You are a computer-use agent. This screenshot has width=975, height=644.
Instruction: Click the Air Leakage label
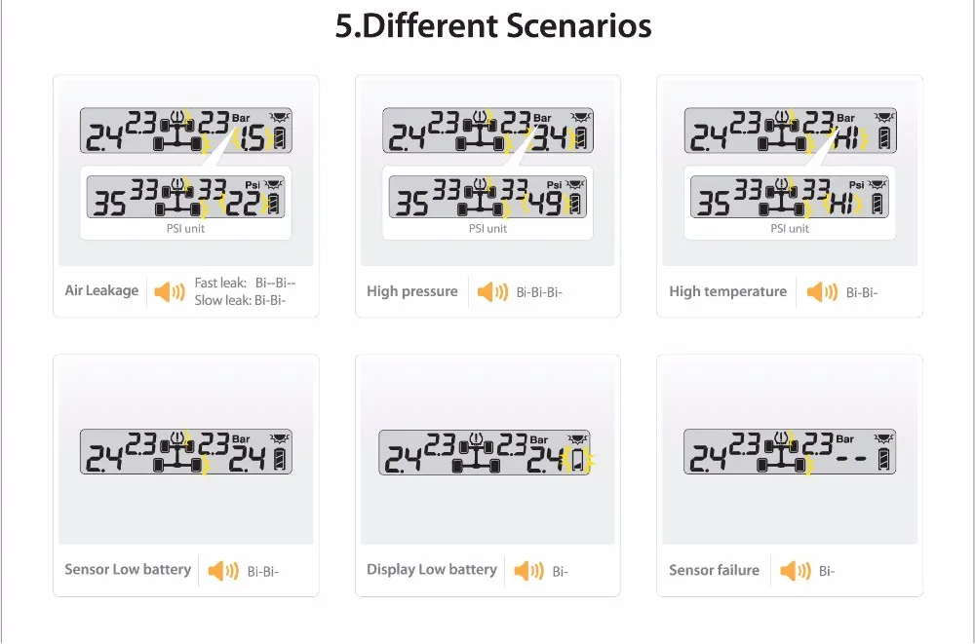(x=102, y=291)
